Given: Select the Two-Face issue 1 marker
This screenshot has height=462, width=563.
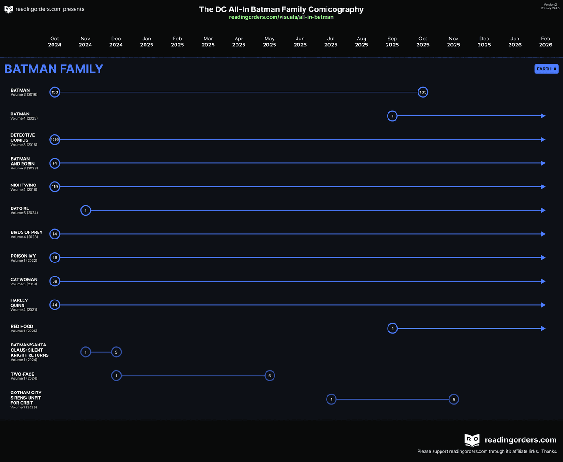Looking at the screenshot, I should (116, 376).
